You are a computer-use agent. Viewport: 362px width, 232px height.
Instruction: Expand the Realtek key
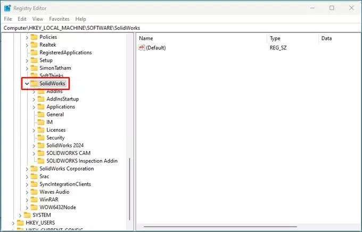pyautogui.click(x=27, y=45)
